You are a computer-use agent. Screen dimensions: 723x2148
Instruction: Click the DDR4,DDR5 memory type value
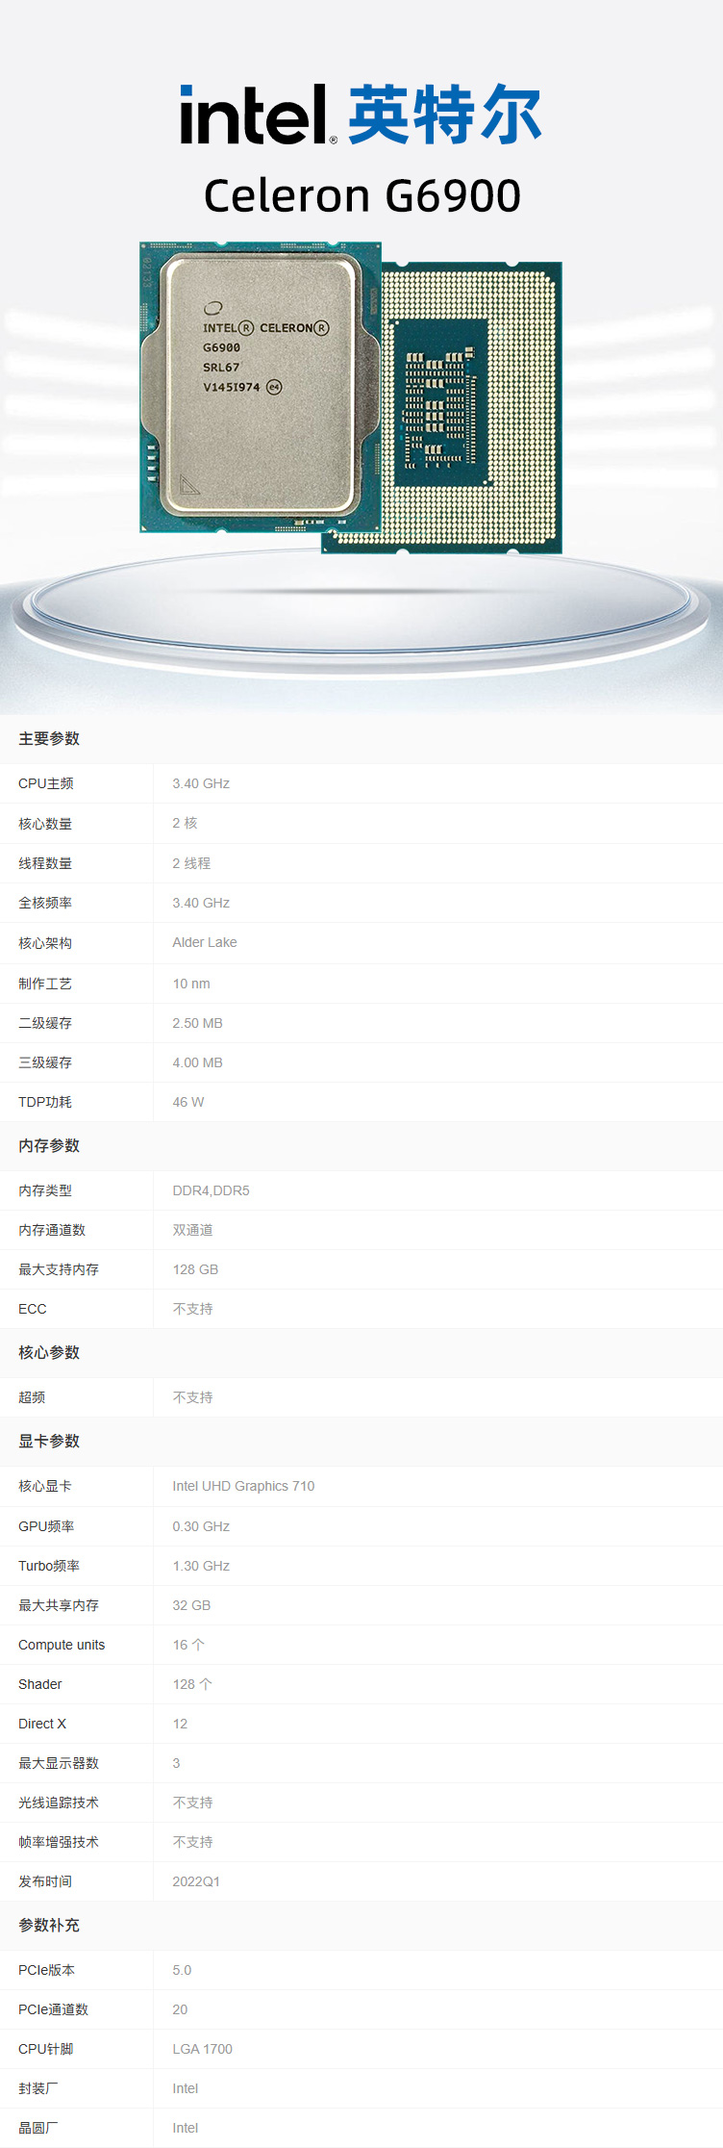tap(211, 1190)
